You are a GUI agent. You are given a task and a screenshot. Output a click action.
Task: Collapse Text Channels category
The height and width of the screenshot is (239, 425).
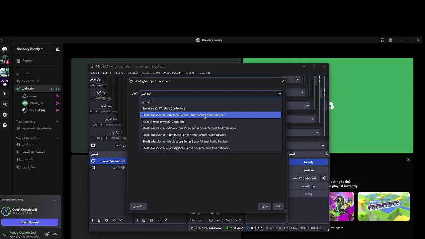[x=27, y=122]
